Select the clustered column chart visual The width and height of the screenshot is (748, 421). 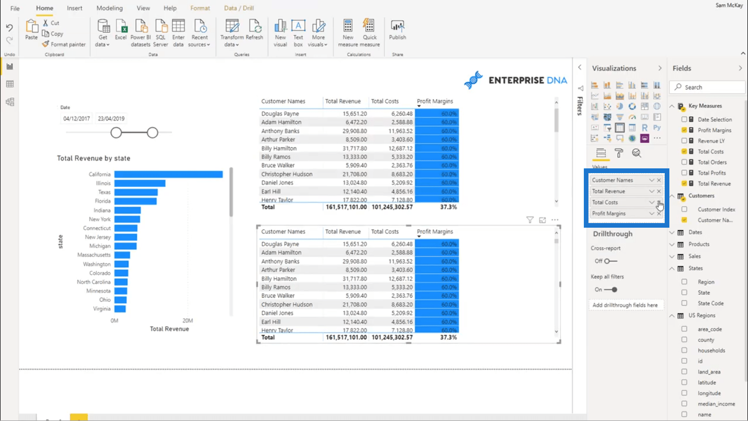pos(632,85)
